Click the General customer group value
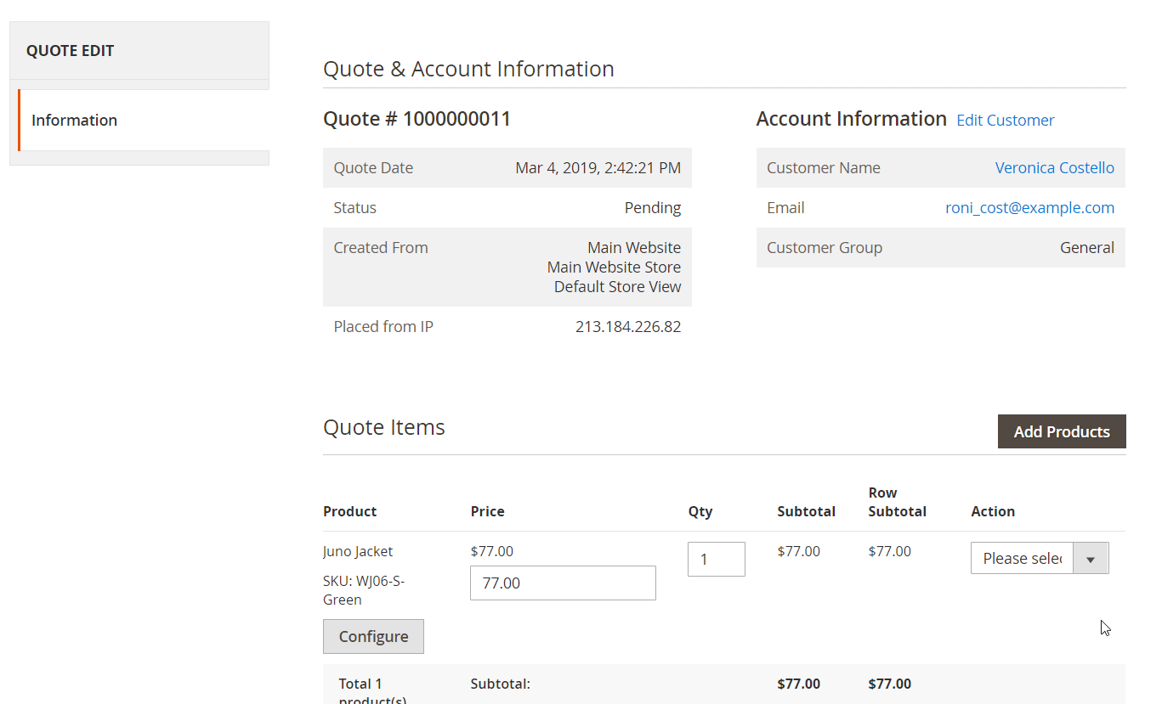The image size is (1162, 704). (x=1086, y=248)
